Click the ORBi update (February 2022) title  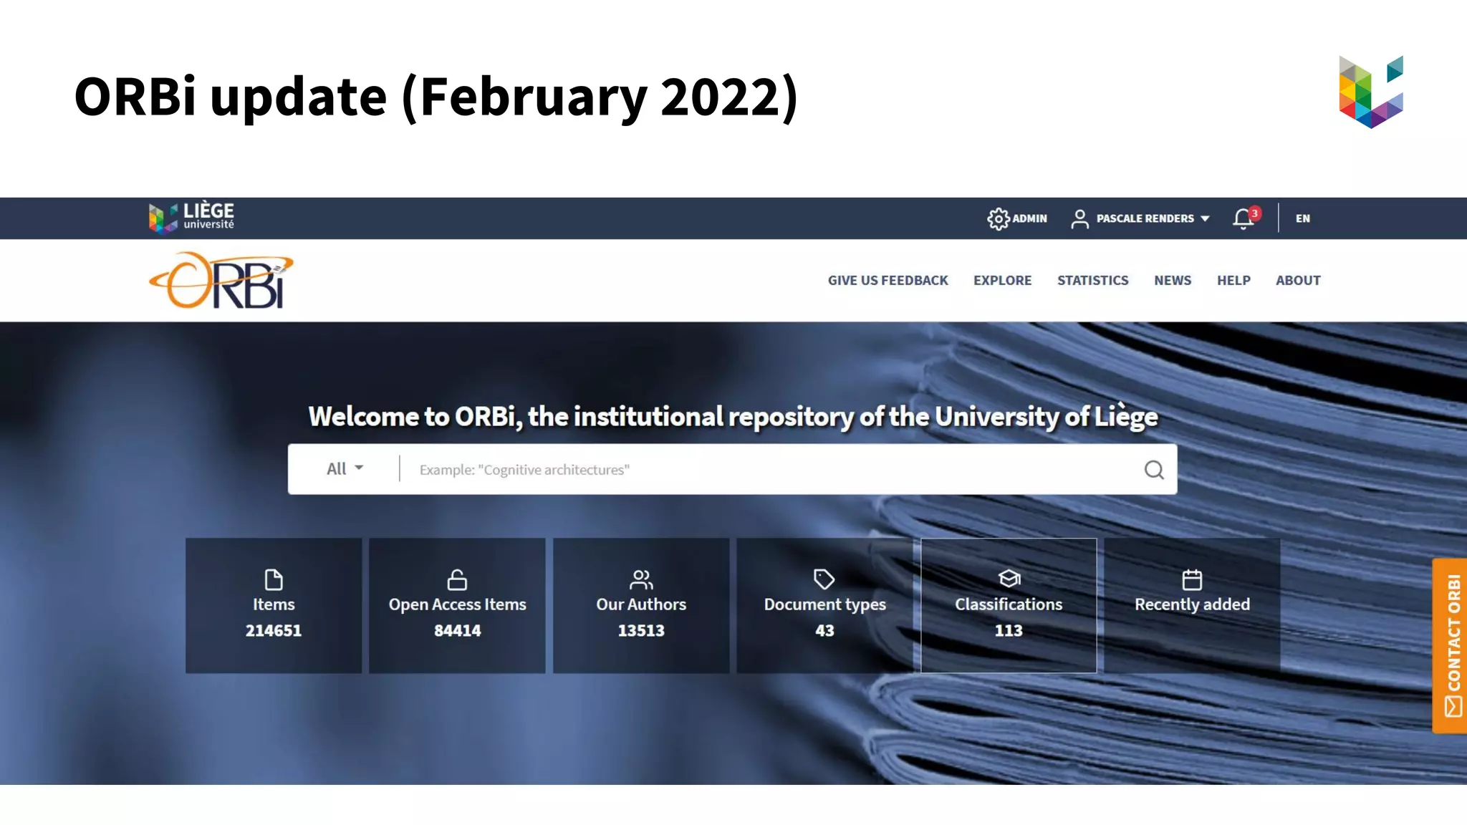(x=436, y=96)
